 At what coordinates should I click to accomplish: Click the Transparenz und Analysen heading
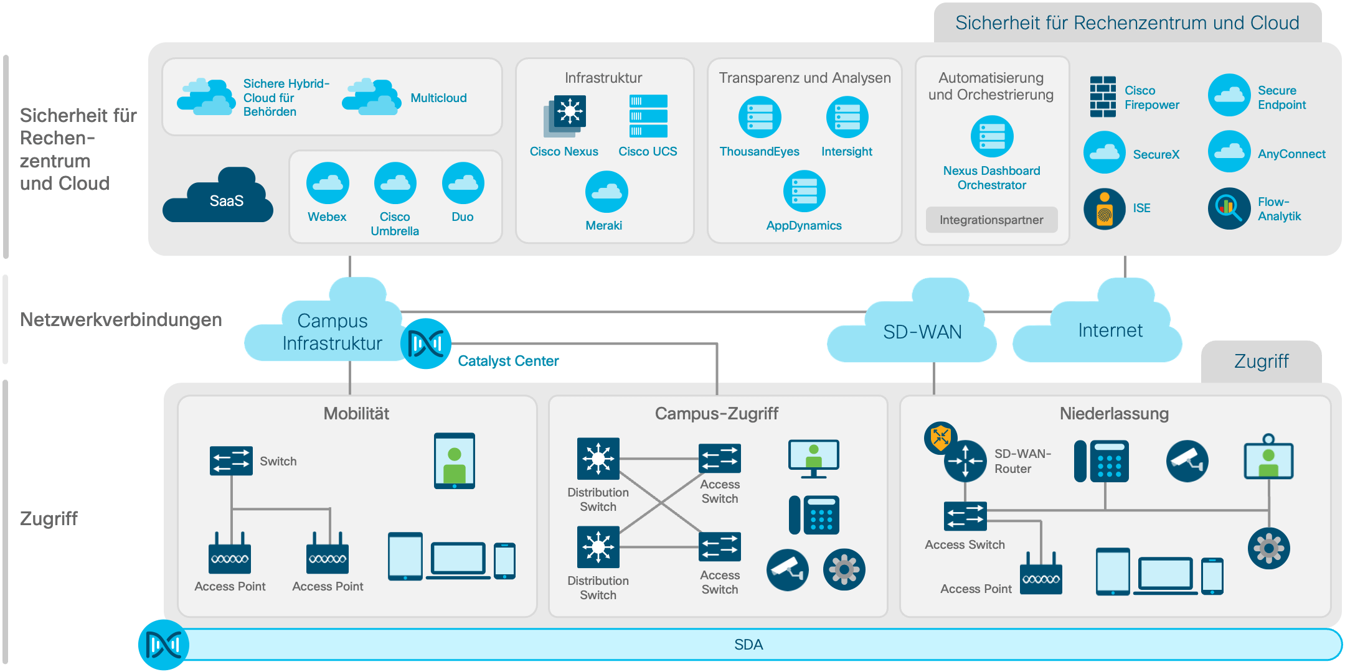coord(805,78)
